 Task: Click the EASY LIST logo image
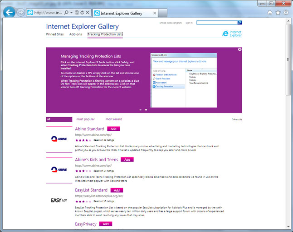pyautogui.click(x=59, y=200)
